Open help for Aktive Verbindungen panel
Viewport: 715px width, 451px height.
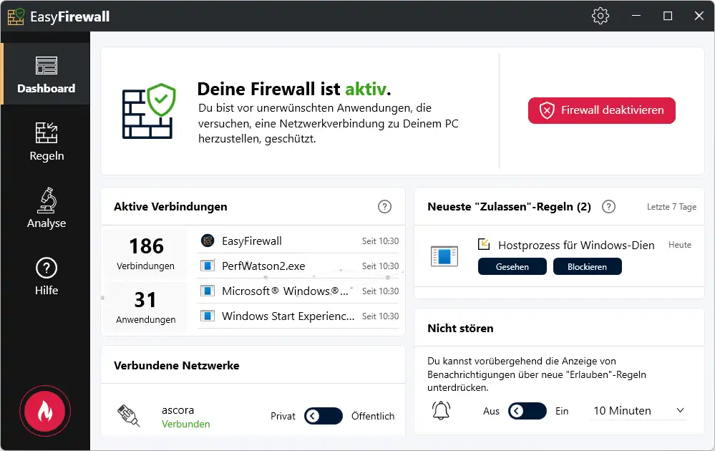384,207
